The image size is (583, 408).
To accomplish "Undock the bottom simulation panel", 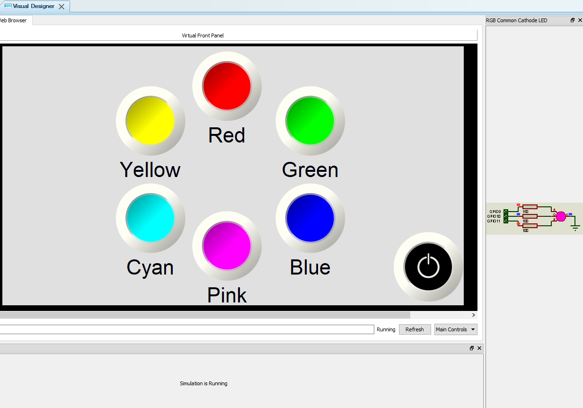I will (472, 348).
